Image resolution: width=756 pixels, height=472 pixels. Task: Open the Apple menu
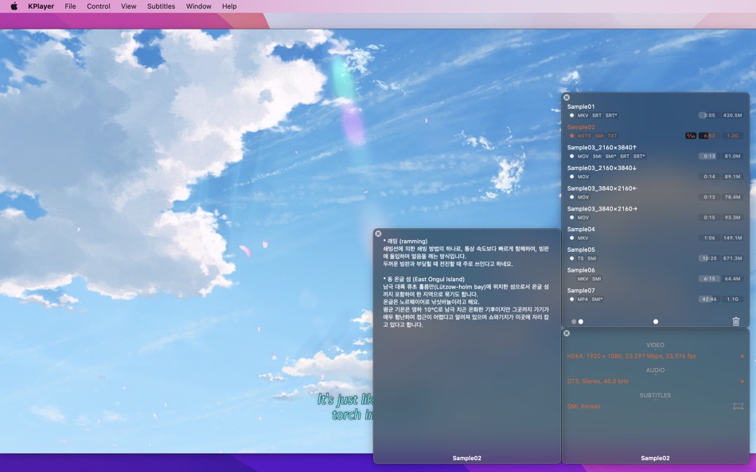tap(14, 6)
